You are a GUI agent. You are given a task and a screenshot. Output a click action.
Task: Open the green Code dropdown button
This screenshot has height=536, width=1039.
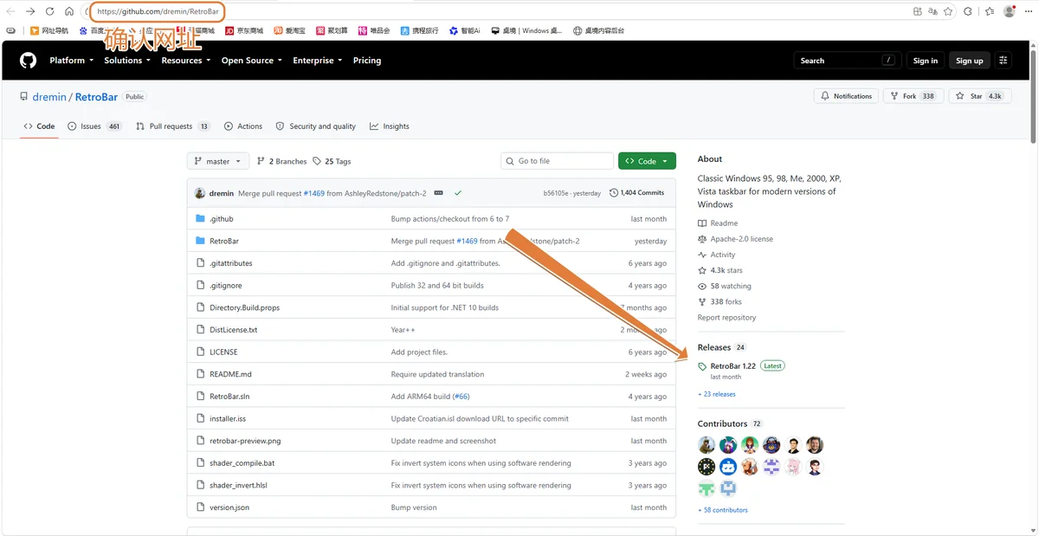tap(647, 161)
